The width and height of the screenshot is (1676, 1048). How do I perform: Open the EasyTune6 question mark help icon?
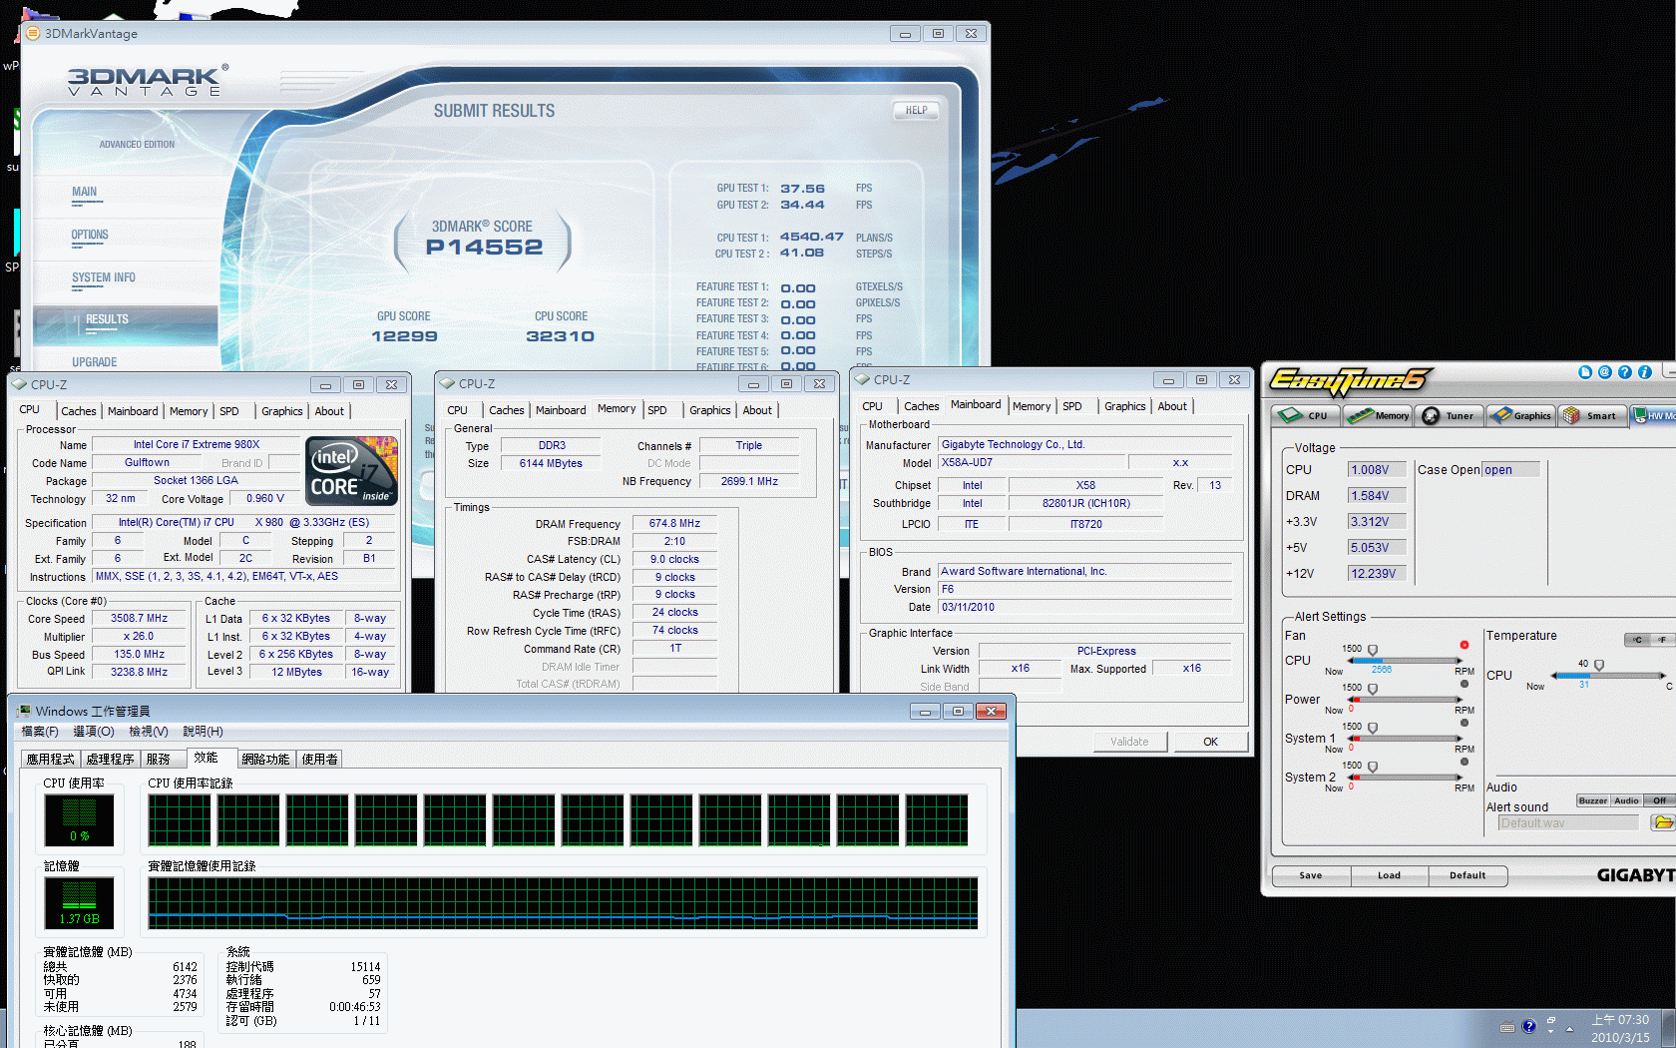(x=1625, y=372)
